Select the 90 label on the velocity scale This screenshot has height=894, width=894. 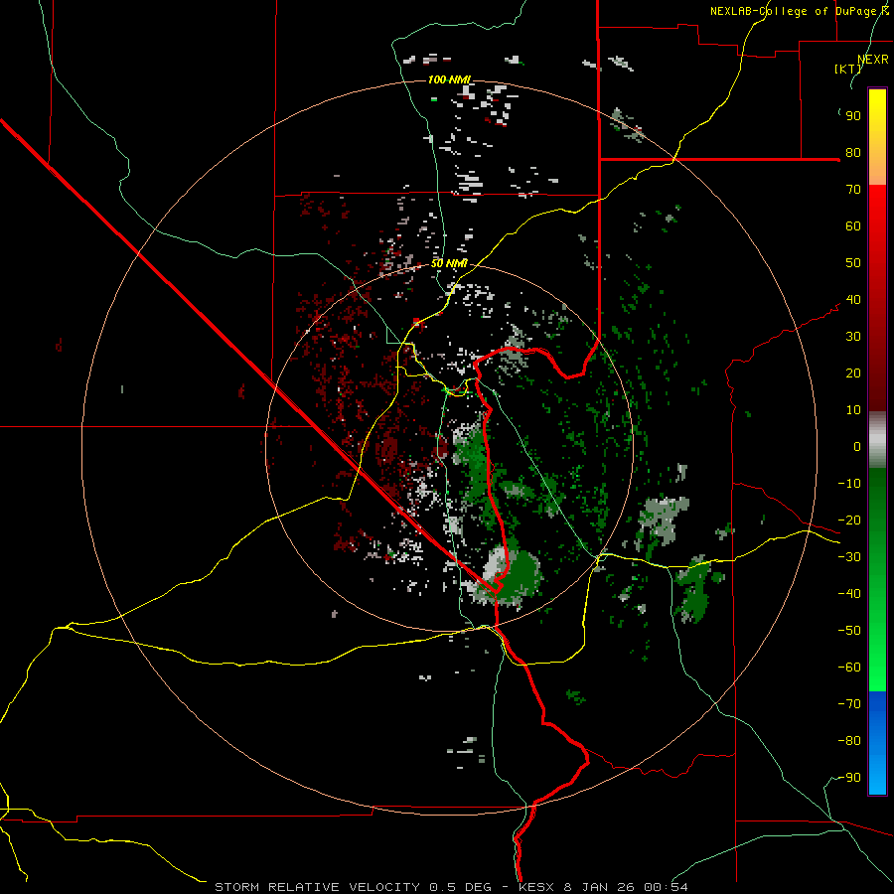tap(853, 116)
